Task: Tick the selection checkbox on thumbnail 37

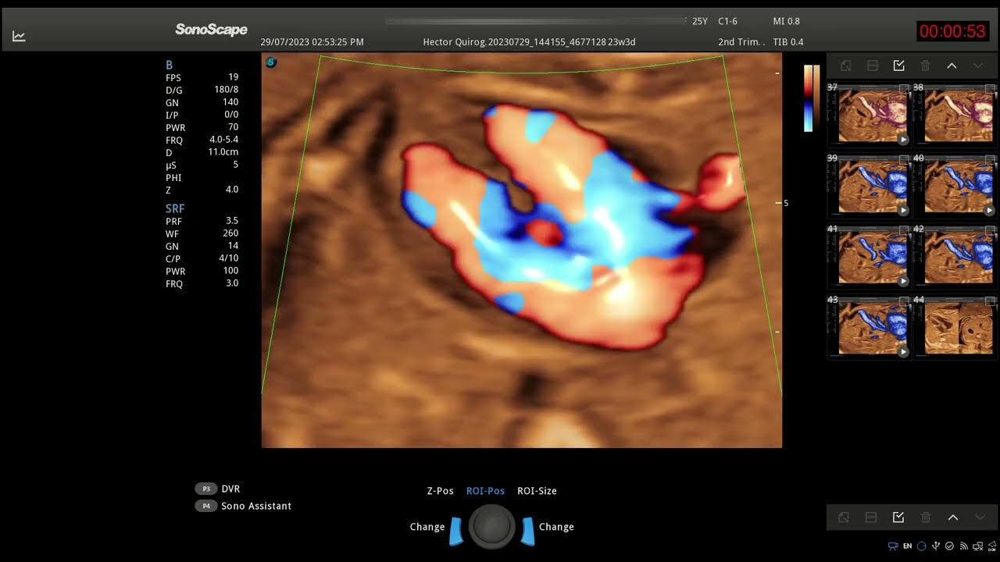Action: [x=904, y=88]
